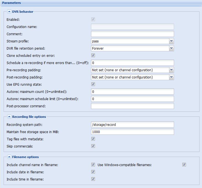The width and height of the screenshot is (202, 188).
Task: Click the Post-processor command field
Action: click(132, 106)
